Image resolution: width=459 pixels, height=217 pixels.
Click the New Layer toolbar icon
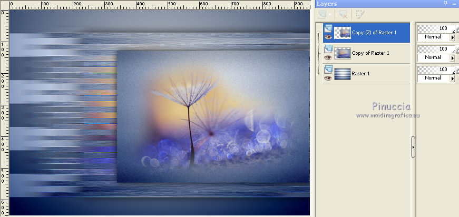[321, 14]
